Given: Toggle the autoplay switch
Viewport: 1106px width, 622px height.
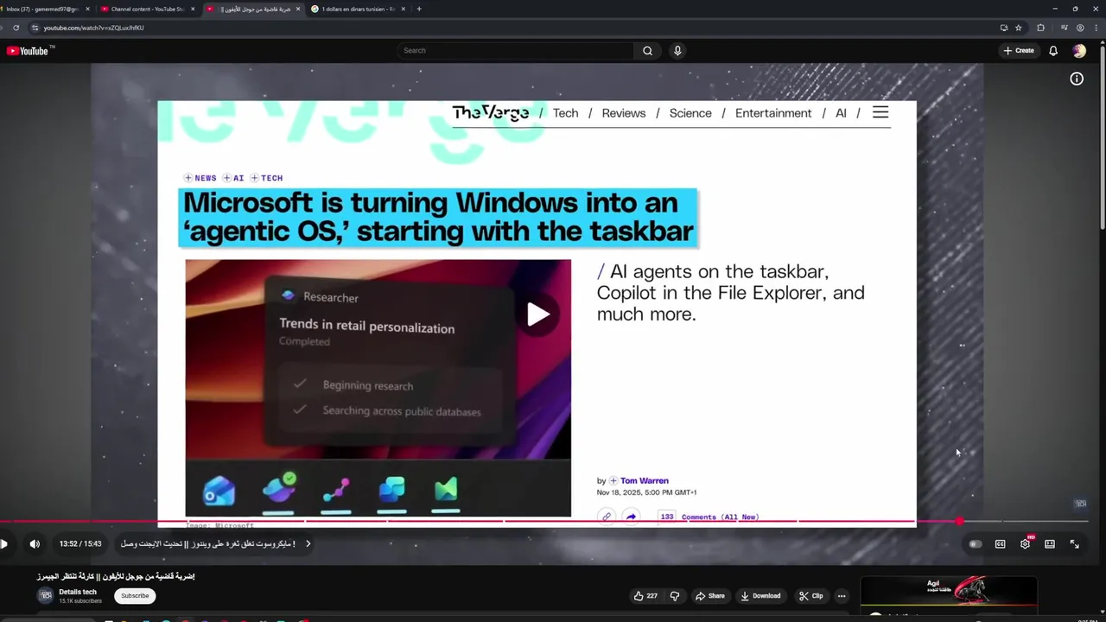Looking at the screenshot, I should coord(976,544).
